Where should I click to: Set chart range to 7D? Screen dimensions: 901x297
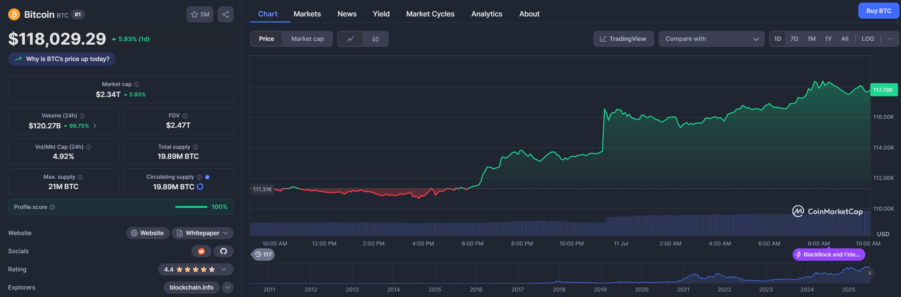point(794,39)
